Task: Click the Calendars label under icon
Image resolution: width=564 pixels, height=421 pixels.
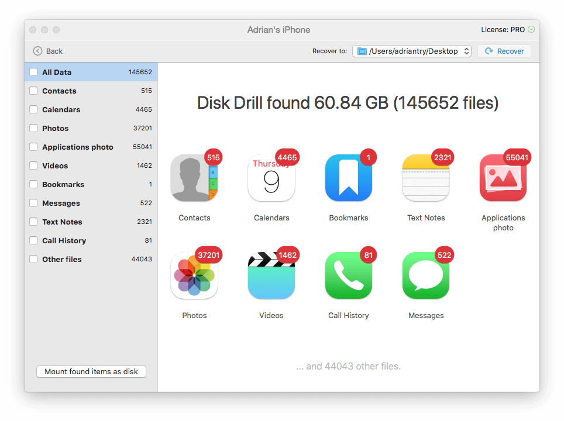Action: click(x=271, y=218)
